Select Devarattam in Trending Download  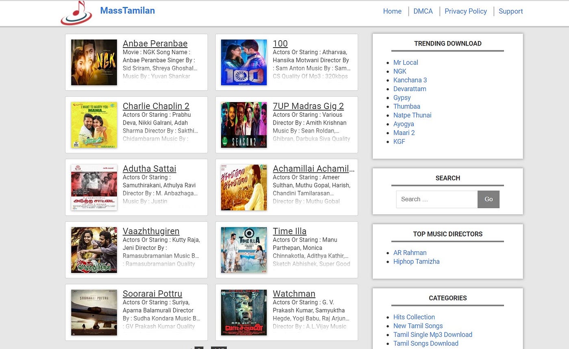pyautogui.click(x=410, y=89)
